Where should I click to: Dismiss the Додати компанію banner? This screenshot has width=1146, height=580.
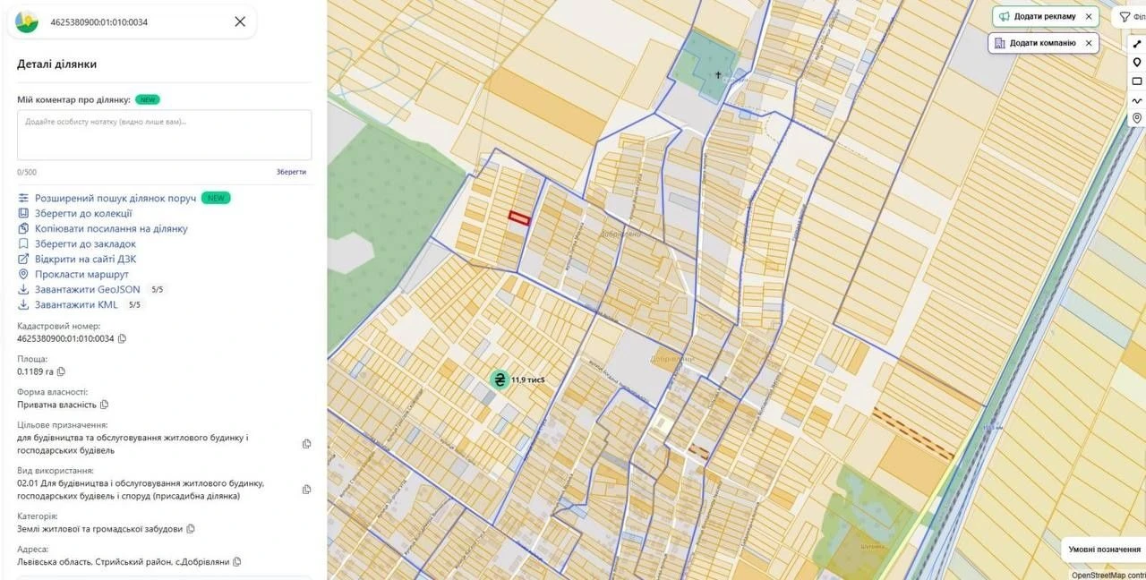[x=1089, y=43]
